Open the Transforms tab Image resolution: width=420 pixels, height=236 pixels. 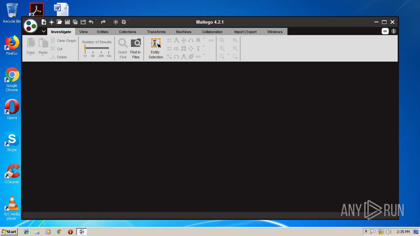tap(157, 32)
